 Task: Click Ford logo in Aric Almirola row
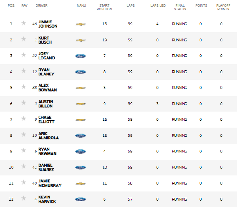80,136
